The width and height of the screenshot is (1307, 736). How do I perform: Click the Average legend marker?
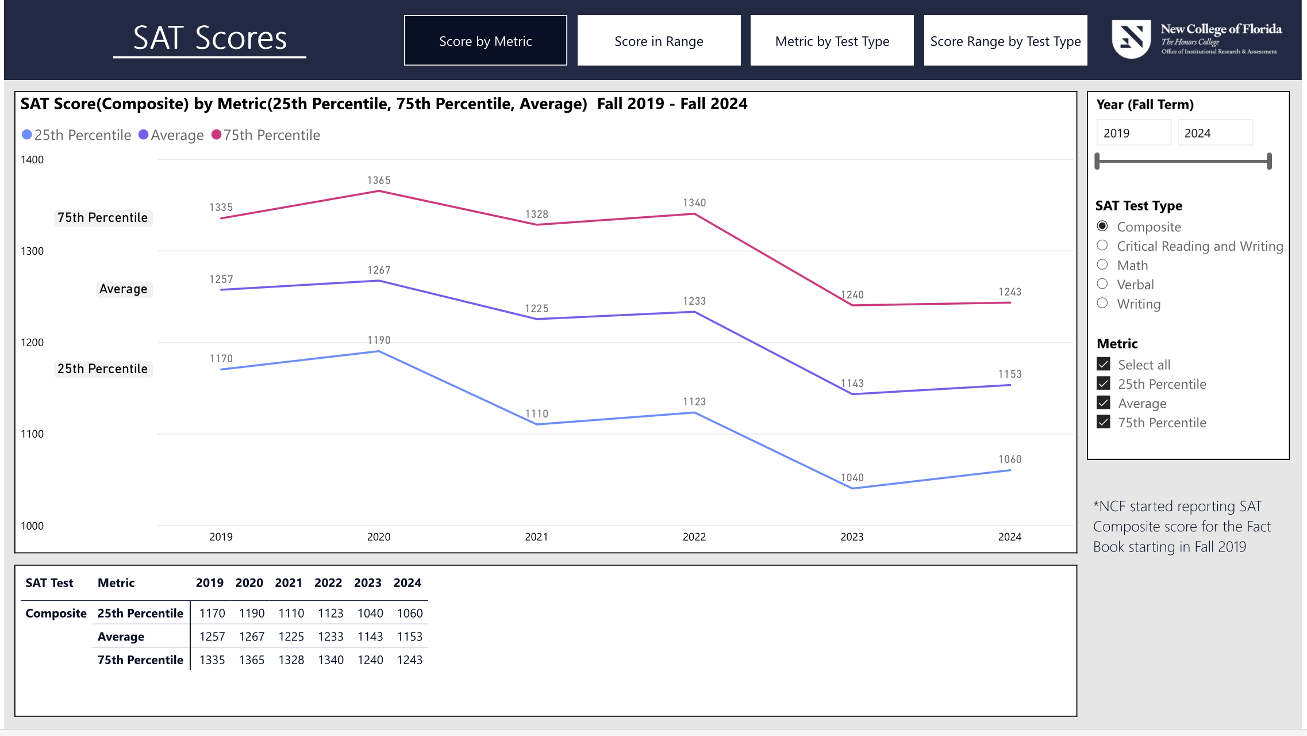tap(144, 135)
